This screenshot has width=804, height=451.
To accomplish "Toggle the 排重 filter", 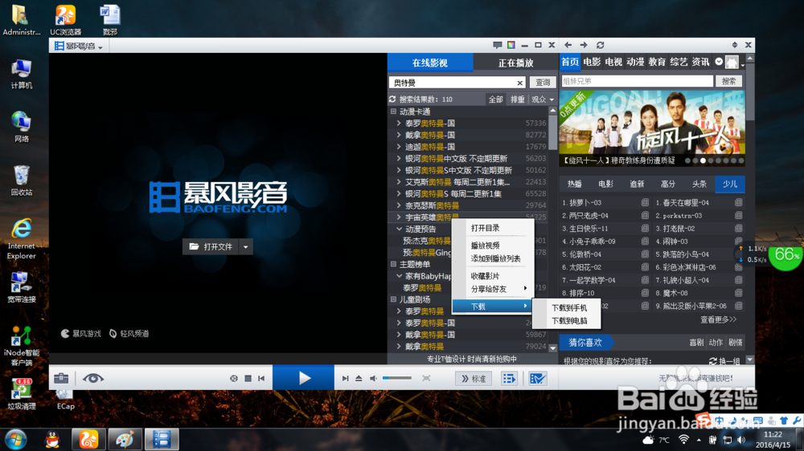I will tap(517, 100).
